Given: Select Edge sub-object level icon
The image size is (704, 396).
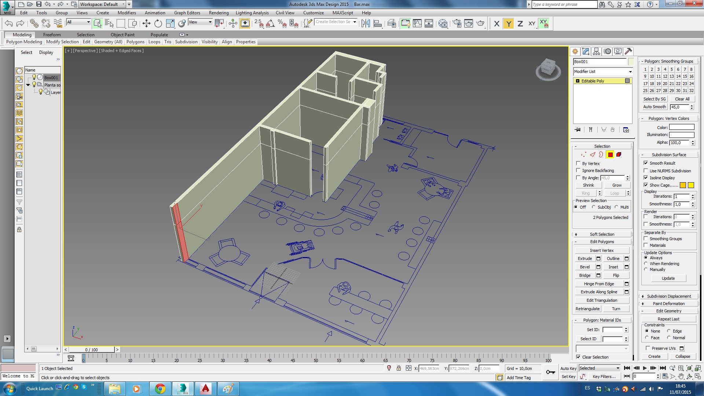Looking at the screenshot, I should click(x=593, y=155).
